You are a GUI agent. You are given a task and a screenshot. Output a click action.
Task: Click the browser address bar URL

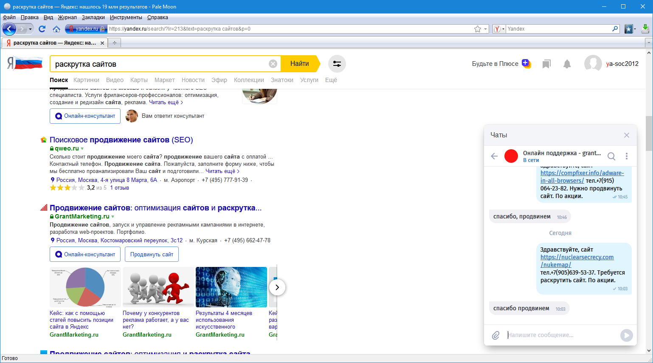289,29
